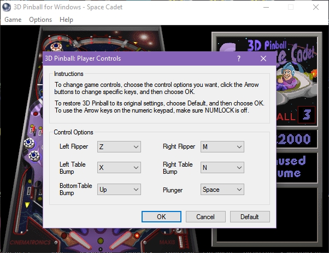Open the Bottom Table Bump key dropdown
Image resolution: width=329 pixels, height=253 pixels.
pyautogui.click(x=119, y=190)
